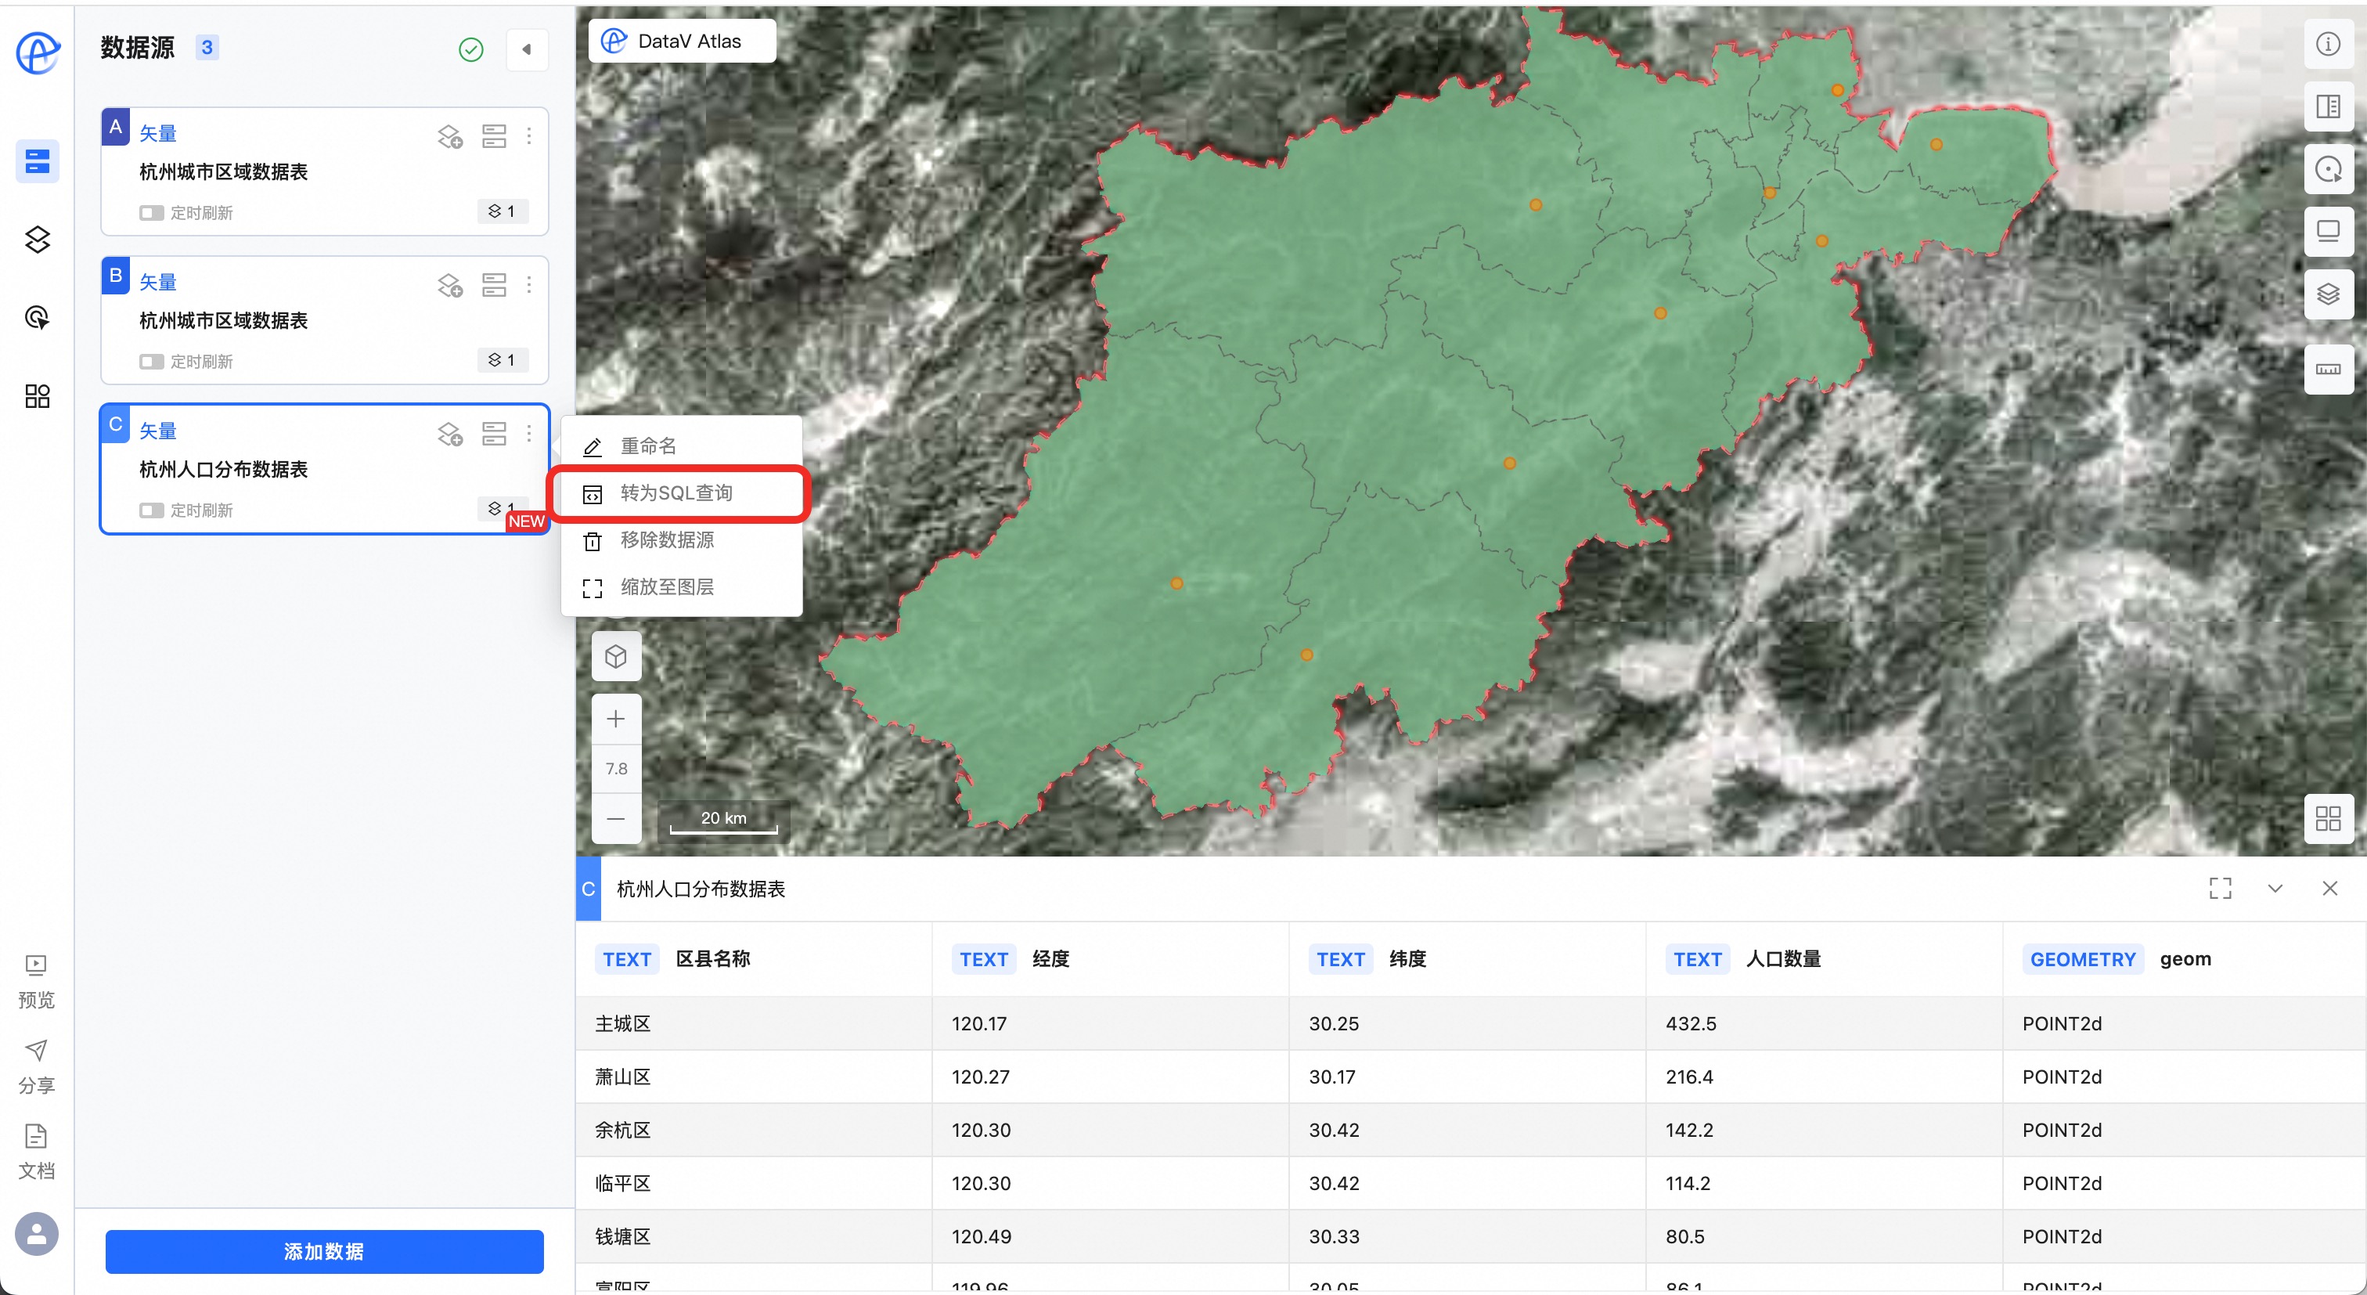Open the more options menu for datasource A
This screenshot has width=2367, height=1295.
[x=529, y=136]
